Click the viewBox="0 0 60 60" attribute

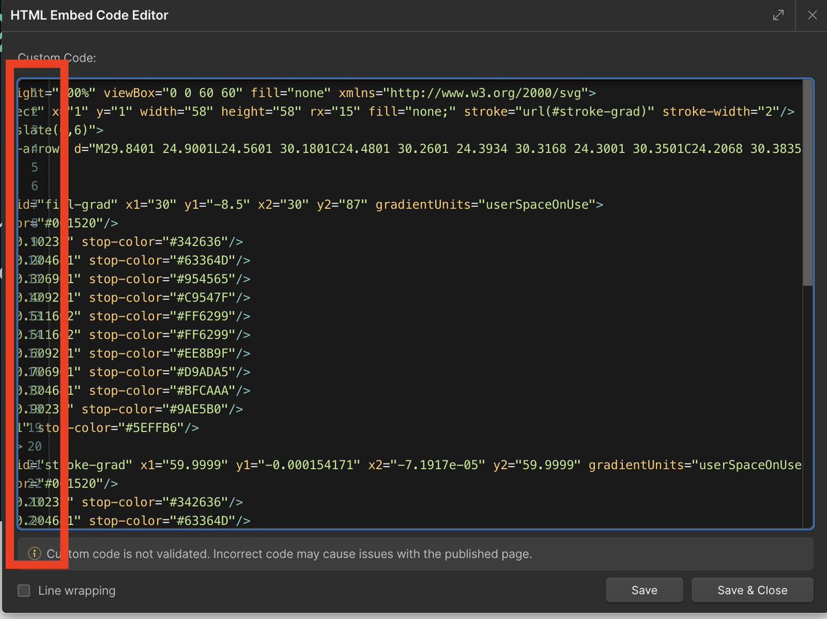172,93
